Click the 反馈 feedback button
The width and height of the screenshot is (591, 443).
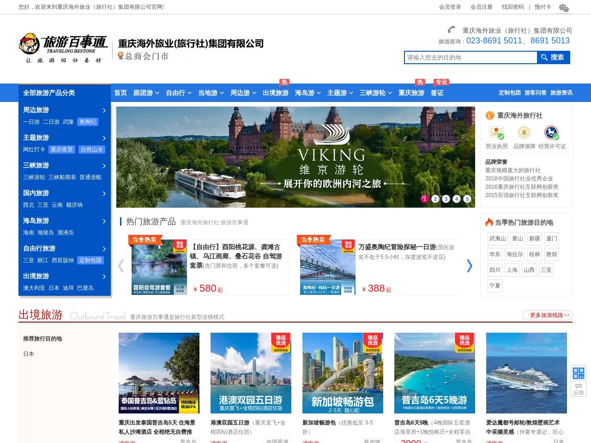[579, 389]
